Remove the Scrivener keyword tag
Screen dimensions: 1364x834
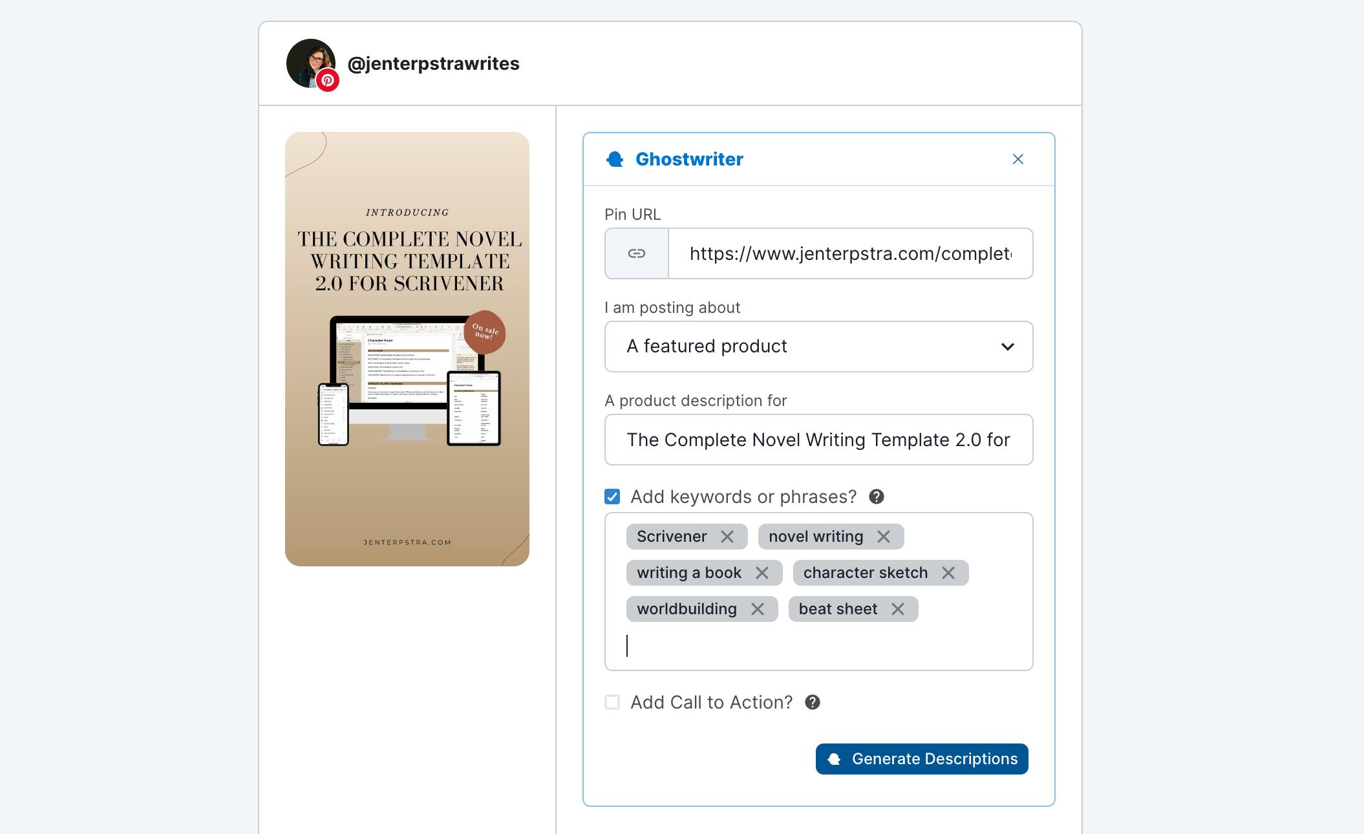click(x=727, y=537)
